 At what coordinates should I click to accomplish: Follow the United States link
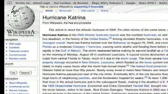point(99,39)
